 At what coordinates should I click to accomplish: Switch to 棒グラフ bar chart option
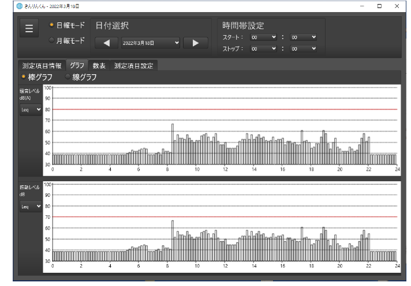coord(24,77)
